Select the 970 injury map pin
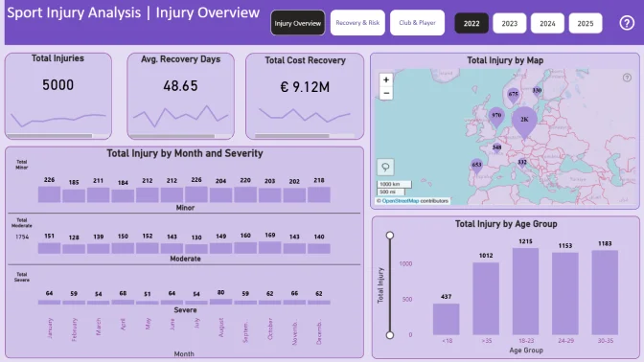This screenshot has width=644, height=362. (x=496, y=117)
